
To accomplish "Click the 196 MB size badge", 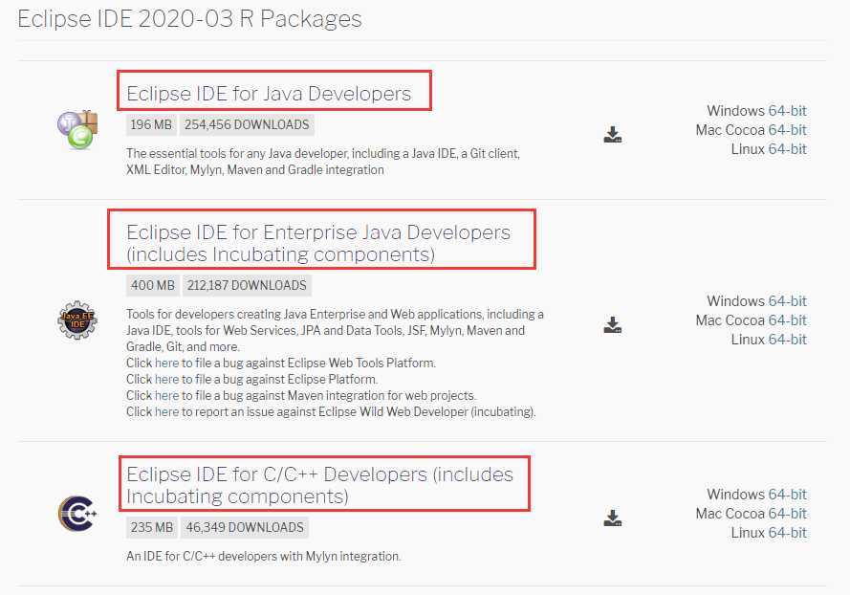I will click(x=151, y=124).
